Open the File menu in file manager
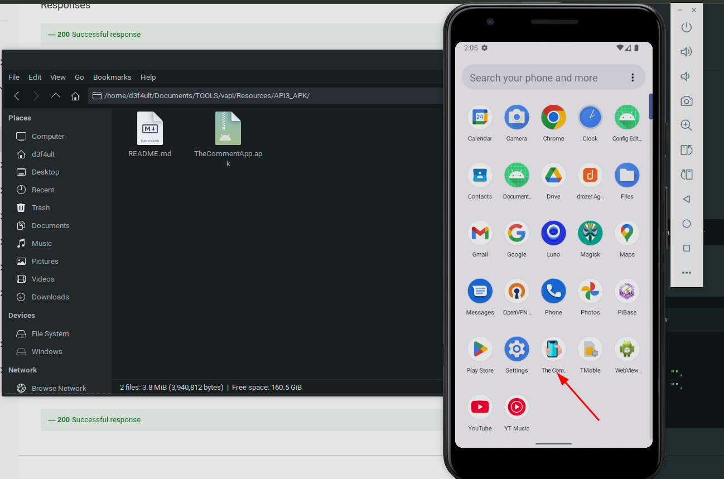Image resolution: width=724 pixels, height=479 pixels. [14, 77]
